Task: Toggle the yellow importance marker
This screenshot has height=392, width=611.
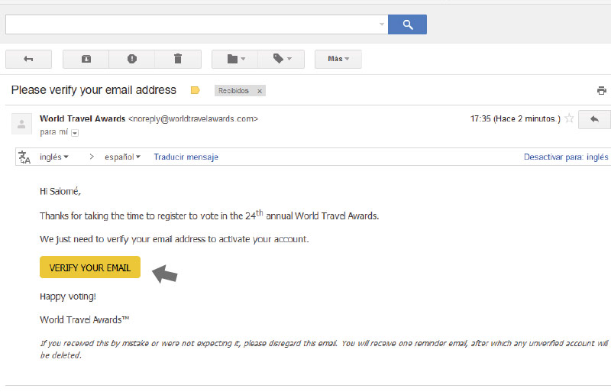Action: point(196,90)
